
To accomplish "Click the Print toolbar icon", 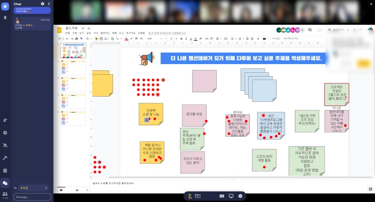I will coord(77,38).
